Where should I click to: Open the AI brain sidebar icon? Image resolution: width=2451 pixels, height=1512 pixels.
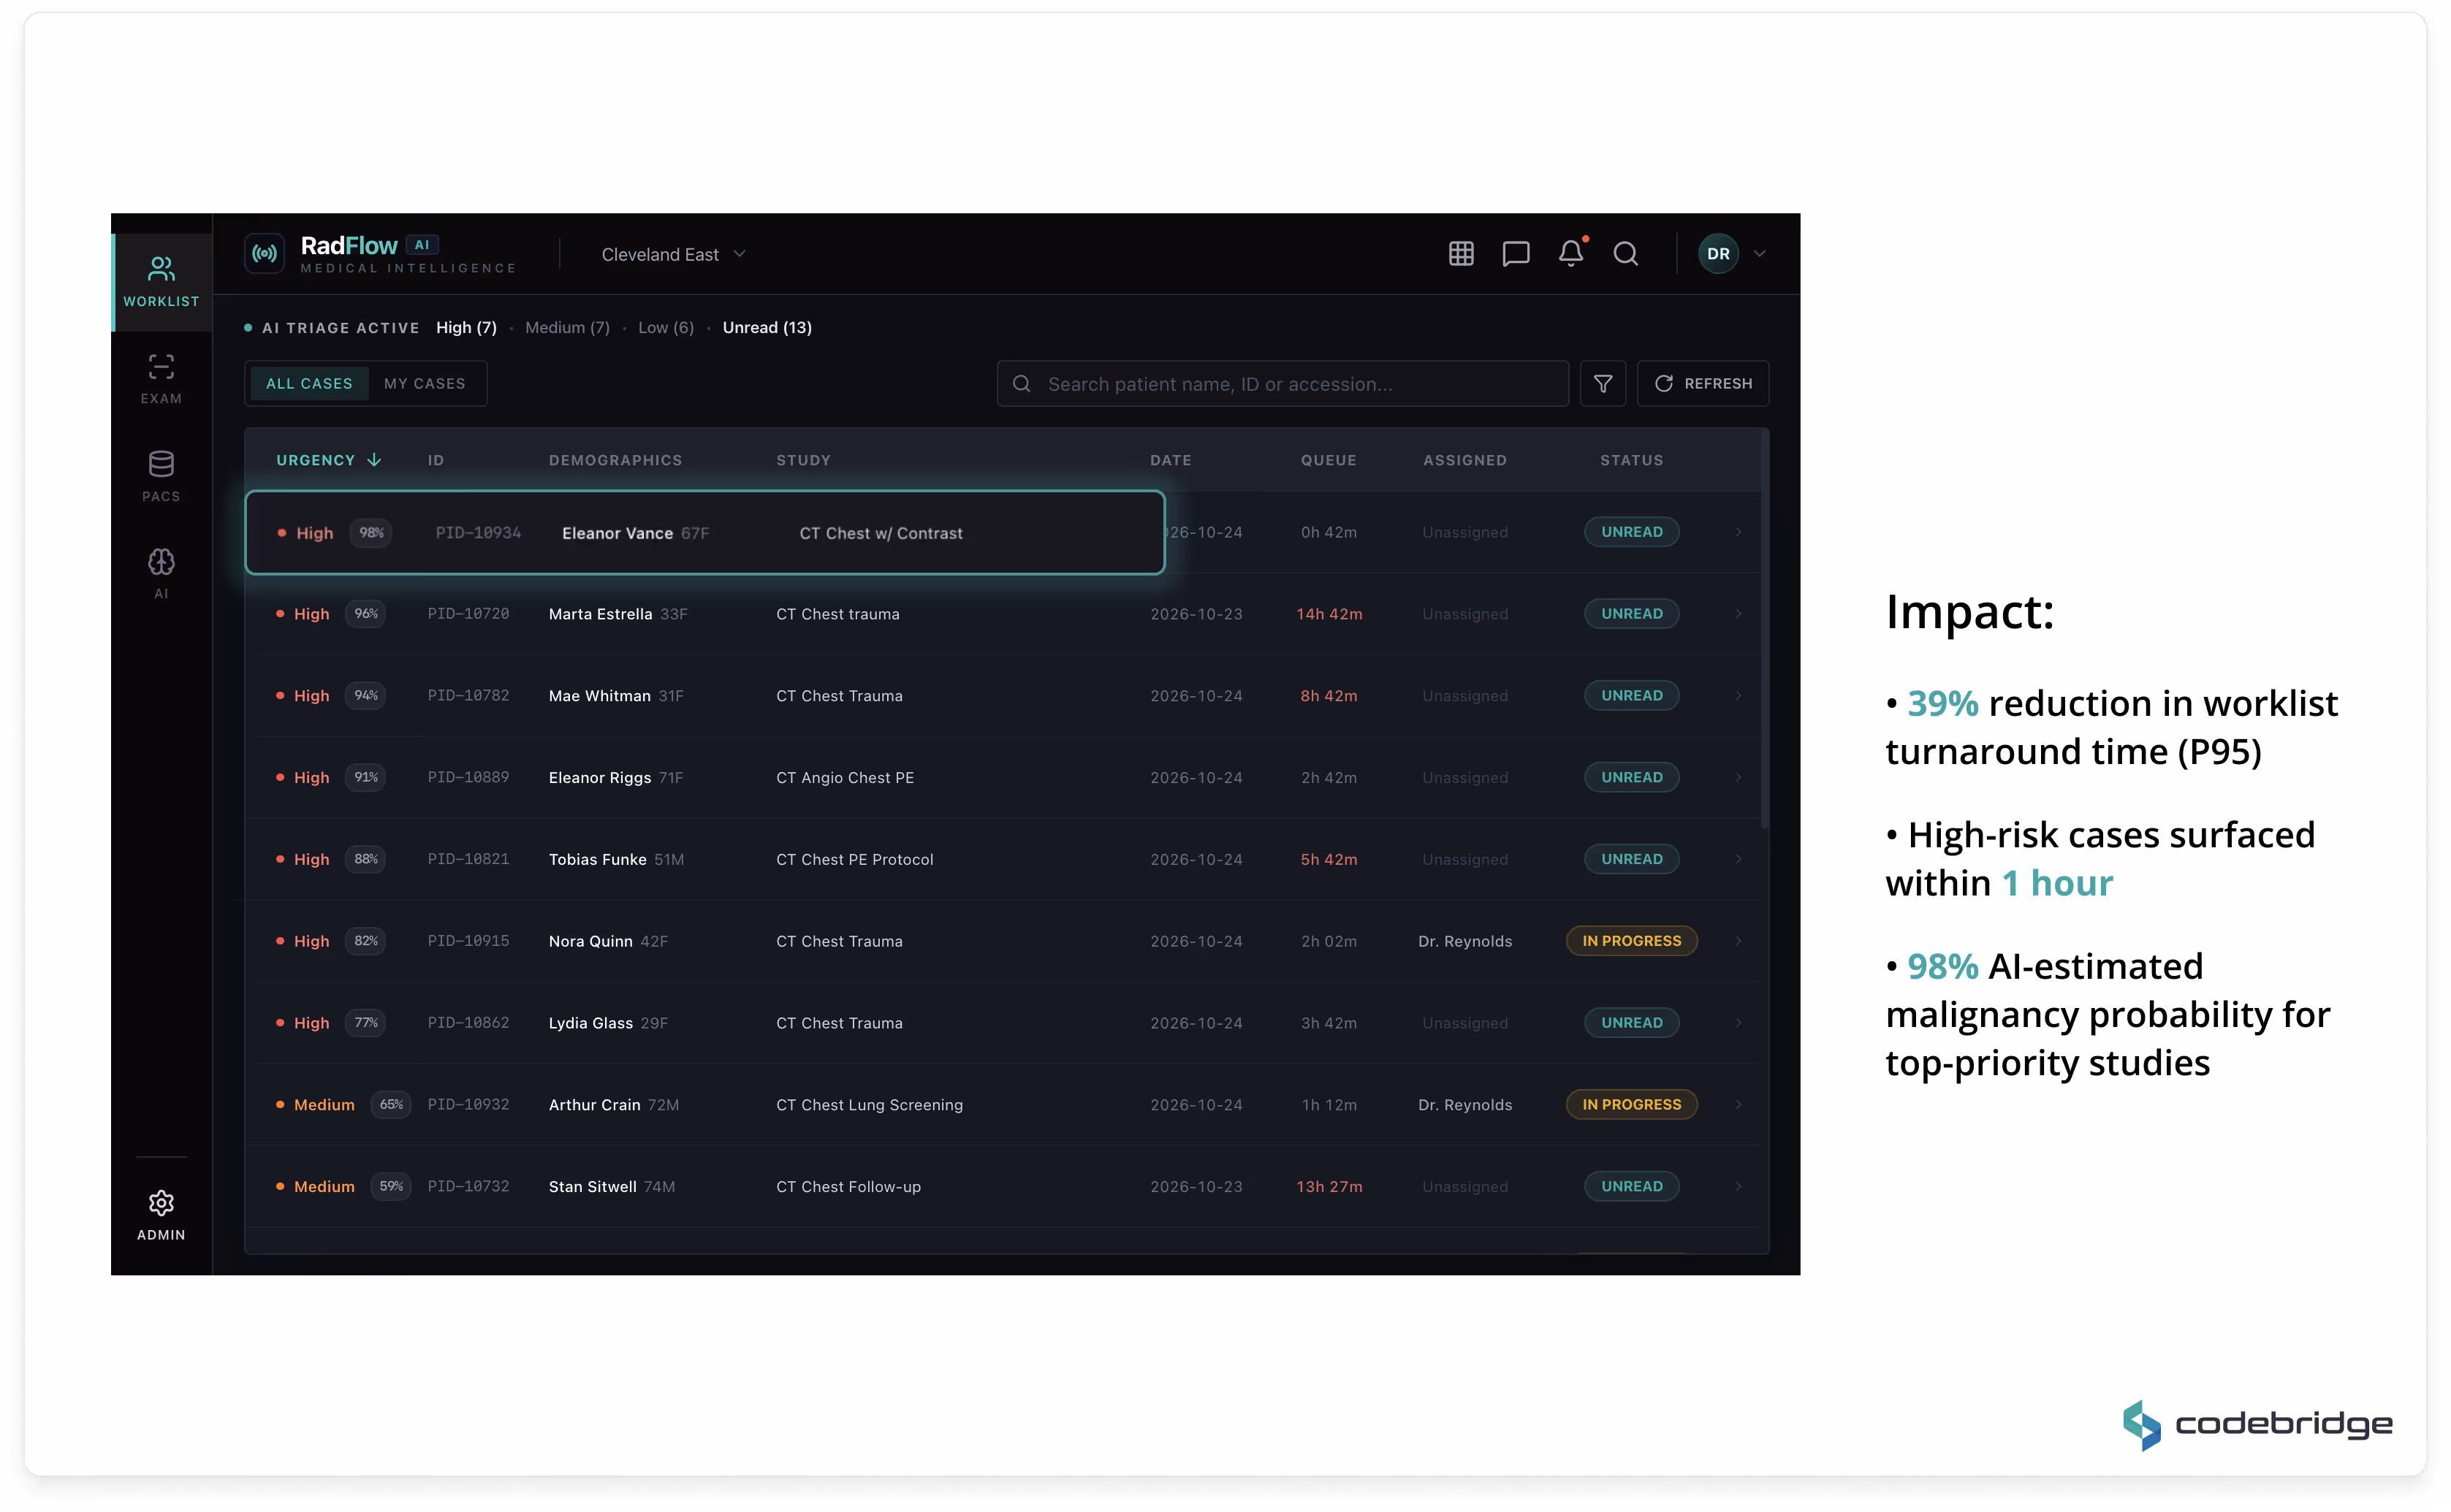(161, 573)
